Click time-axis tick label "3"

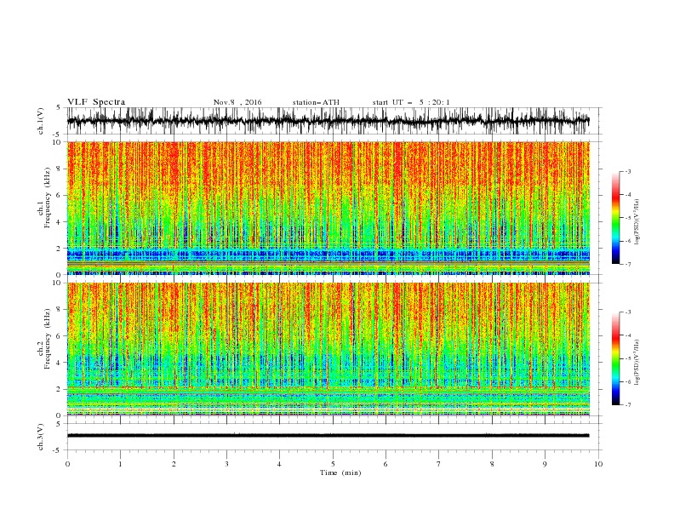click(226, 464)
